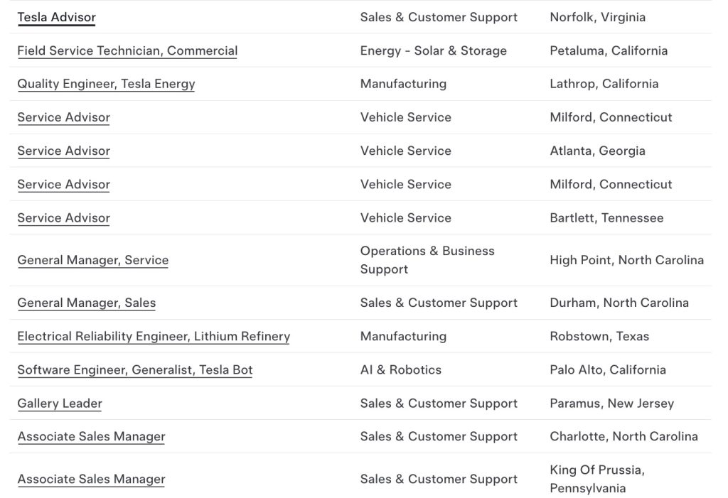The width and height of the screenshot is (728, 498).
Task: Open the Tesla Advisor job listing
Action: tap(56, 17)
